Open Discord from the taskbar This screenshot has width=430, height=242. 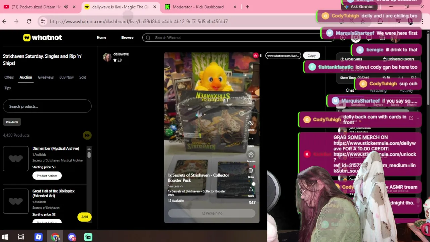point(72,237)
